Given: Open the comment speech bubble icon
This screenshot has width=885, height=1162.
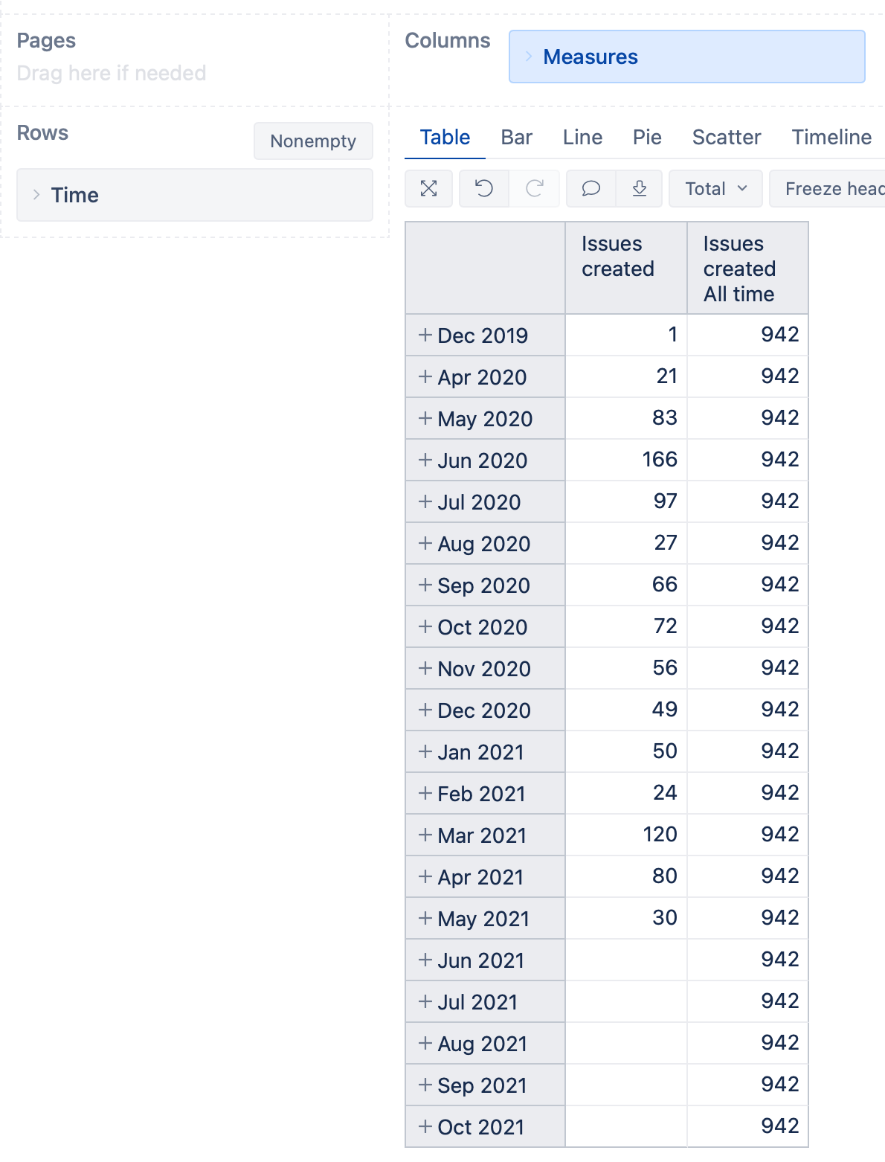Looking at the screenshot, I should 591,189.
